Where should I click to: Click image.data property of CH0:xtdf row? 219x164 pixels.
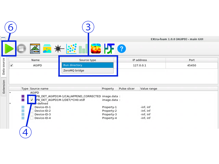110,100
